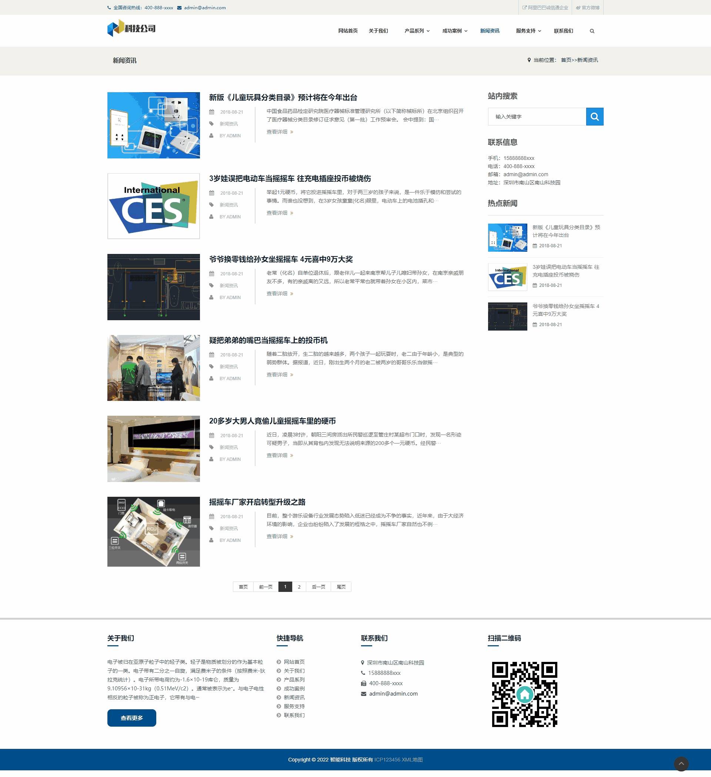Open the CES thumbnail in hot news
The height and width of the screenshot is (777, 711).
[507, 277]
